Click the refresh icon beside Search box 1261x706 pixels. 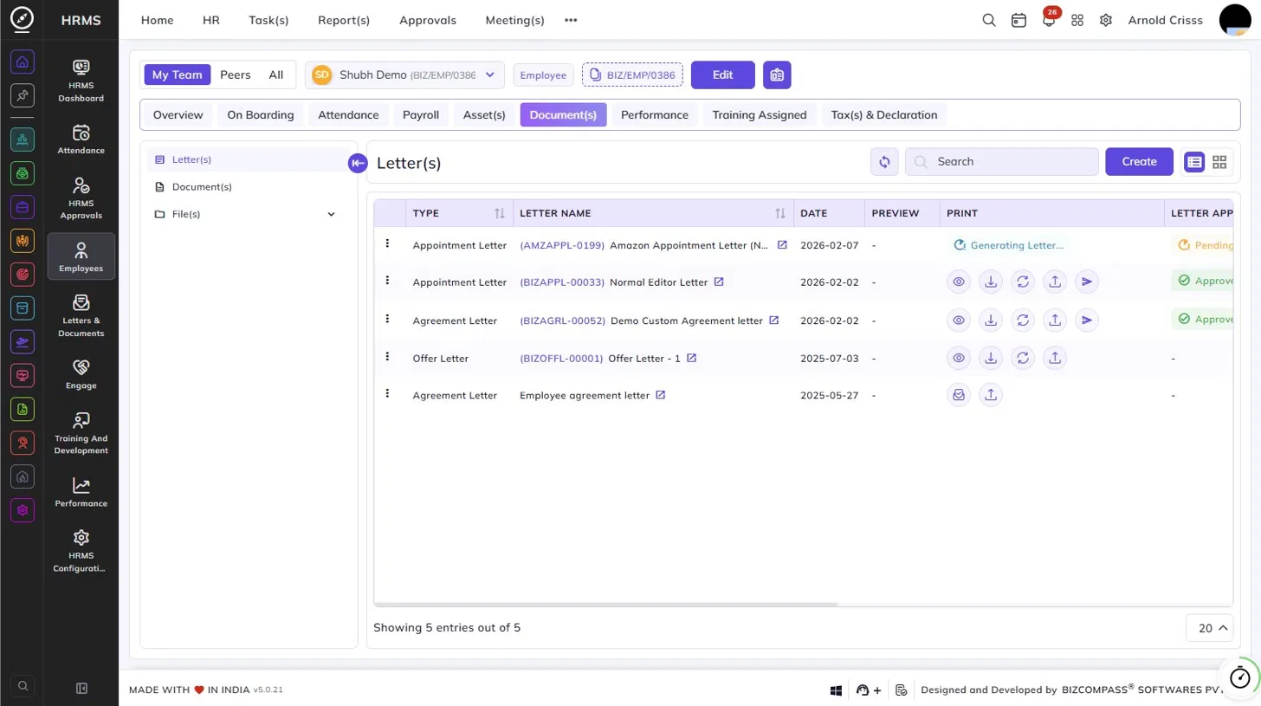click(x=884, y=161)
